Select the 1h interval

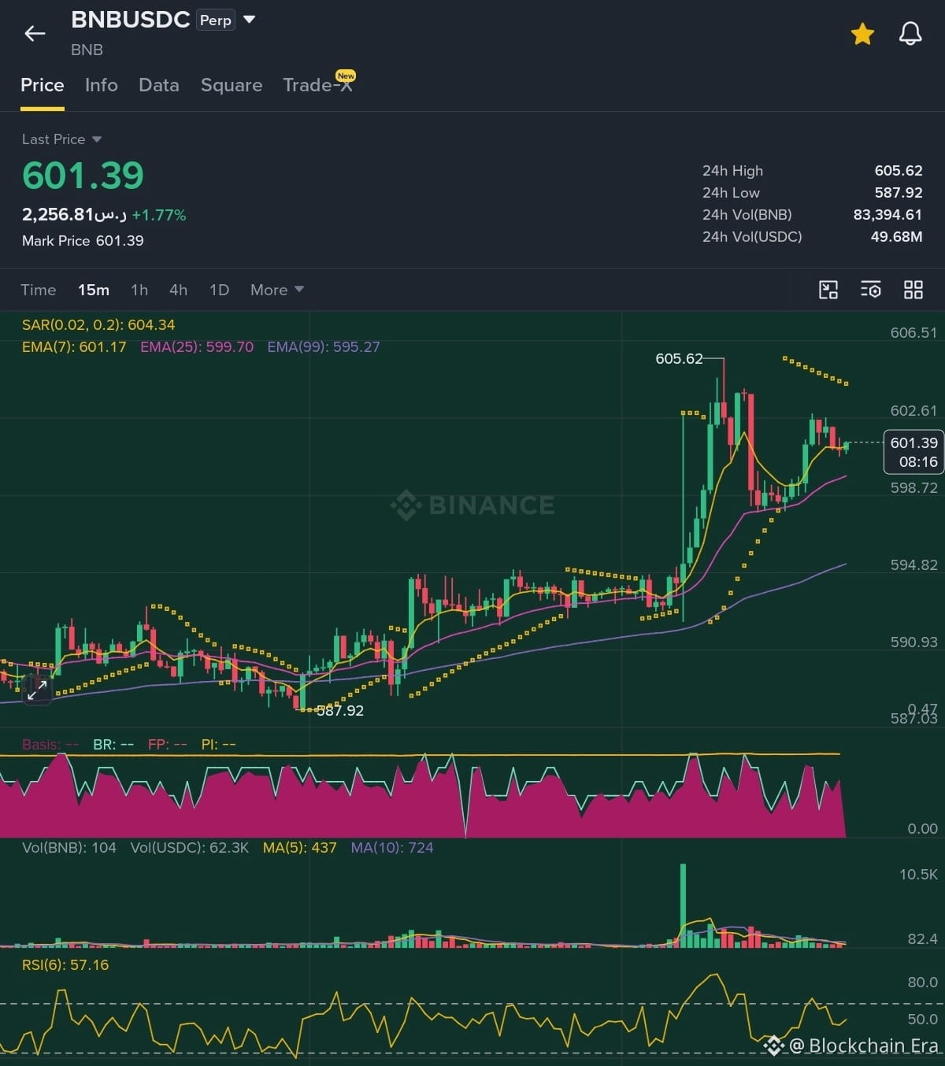click(x=139, y=290)
